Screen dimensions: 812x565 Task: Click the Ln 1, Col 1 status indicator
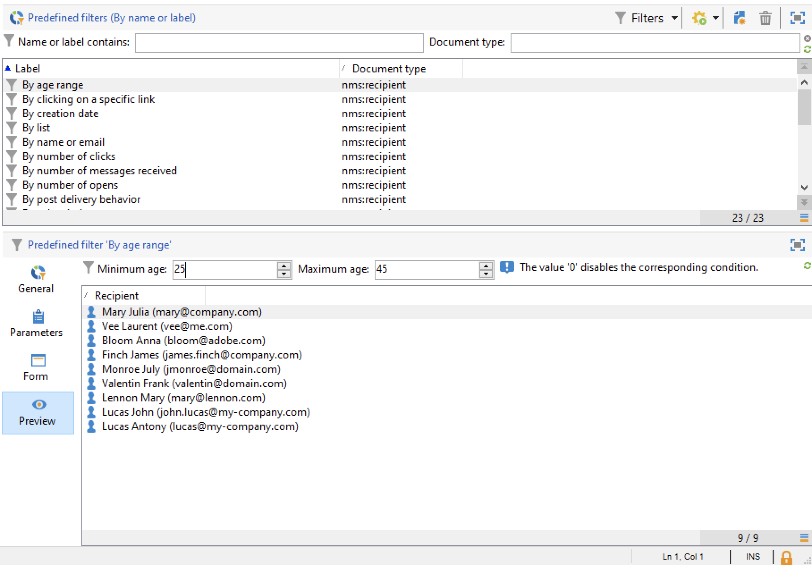[x=683, y=557]
